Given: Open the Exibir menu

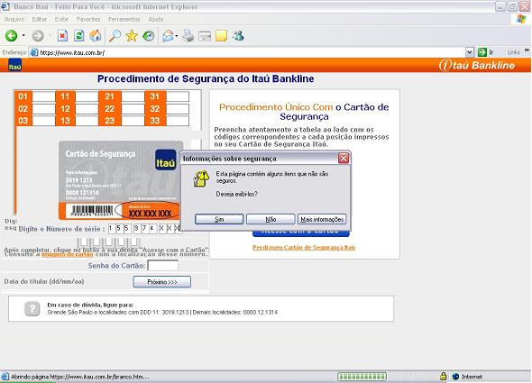Looking at the screenshot, I should (x=61, y=19).
